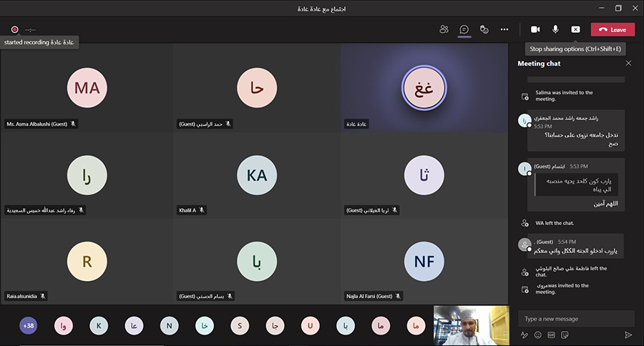Show the participants panel
This screenshot has width=644, height=346.
pos(444,29)
